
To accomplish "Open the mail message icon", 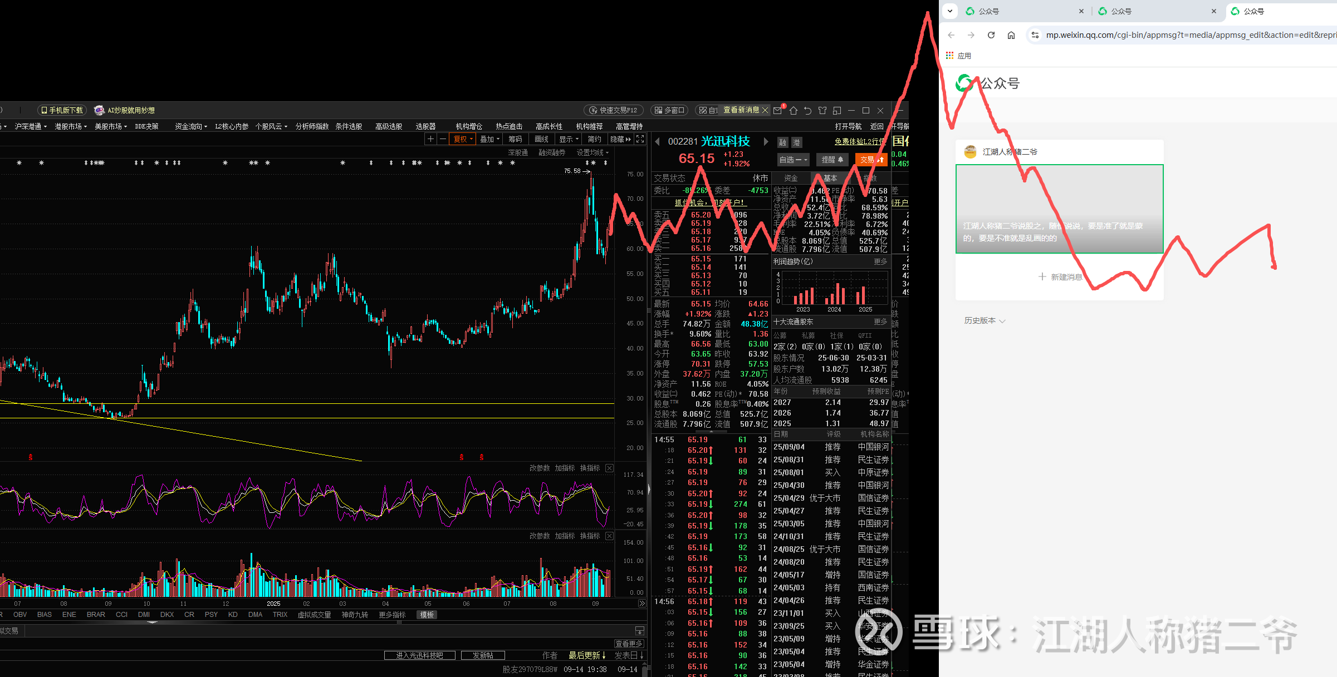I will 778,110.
